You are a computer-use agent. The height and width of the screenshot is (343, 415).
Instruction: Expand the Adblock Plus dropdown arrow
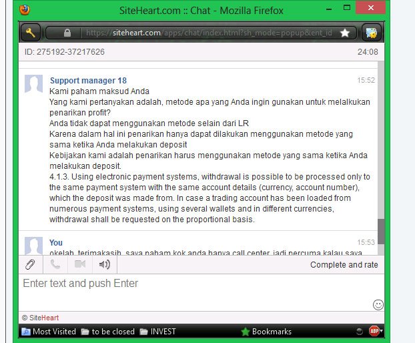382,331
